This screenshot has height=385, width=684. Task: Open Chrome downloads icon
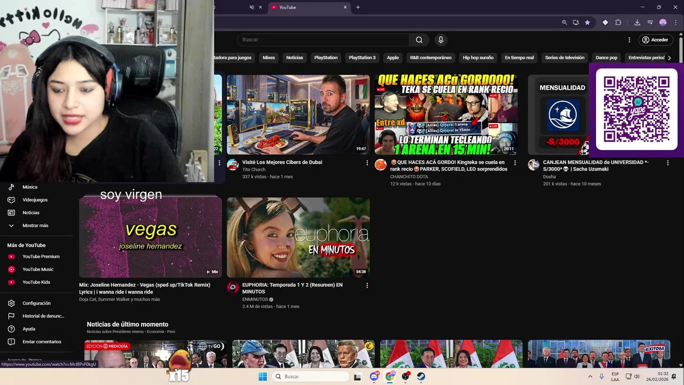click(637, 22)
